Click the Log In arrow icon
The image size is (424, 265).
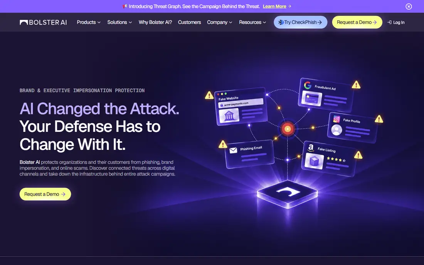(389, 22)
